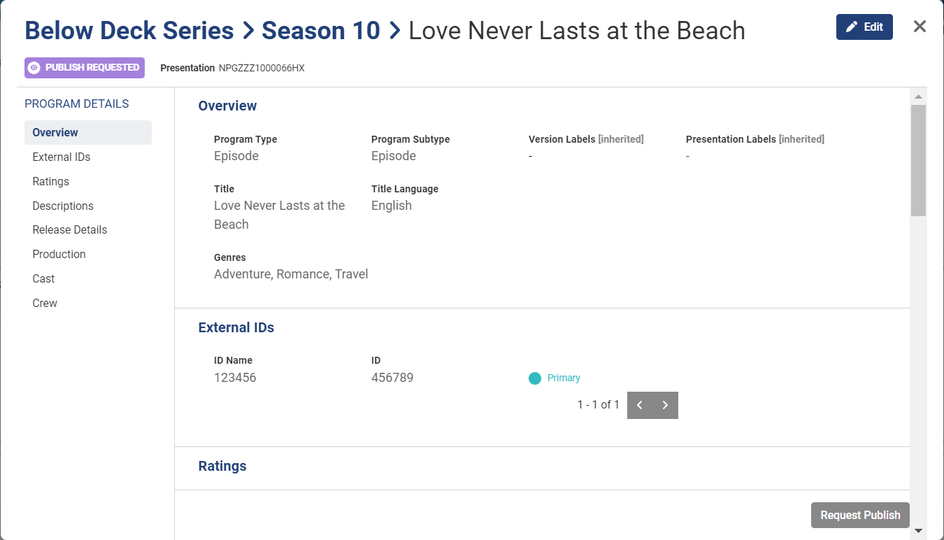This screenshot has width=944, height=540.
Task: View the Crew section
Action: pos(45,304)
